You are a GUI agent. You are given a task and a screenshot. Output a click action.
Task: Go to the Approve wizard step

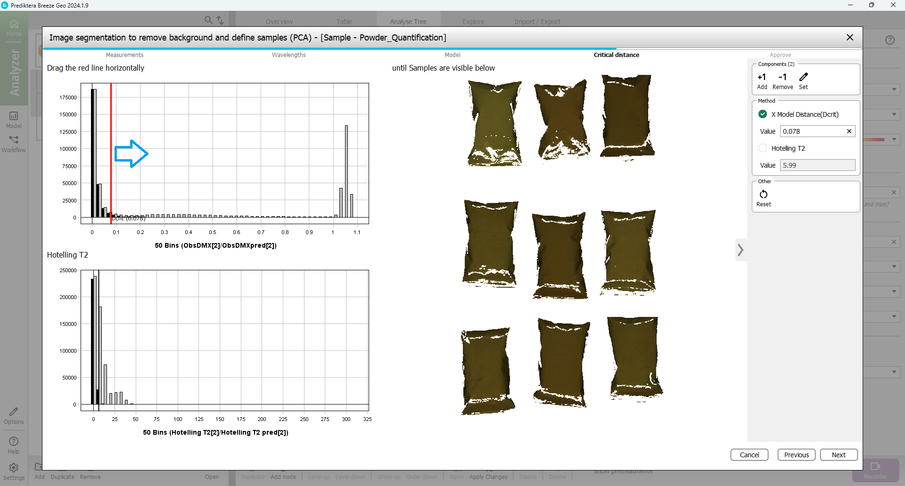coord(780,55)
